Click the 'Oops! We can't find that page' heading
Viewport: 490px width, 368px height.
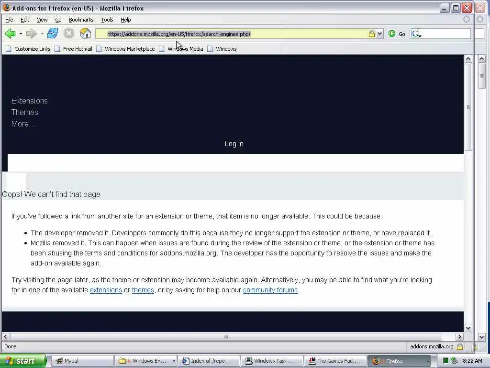(51, 195)
